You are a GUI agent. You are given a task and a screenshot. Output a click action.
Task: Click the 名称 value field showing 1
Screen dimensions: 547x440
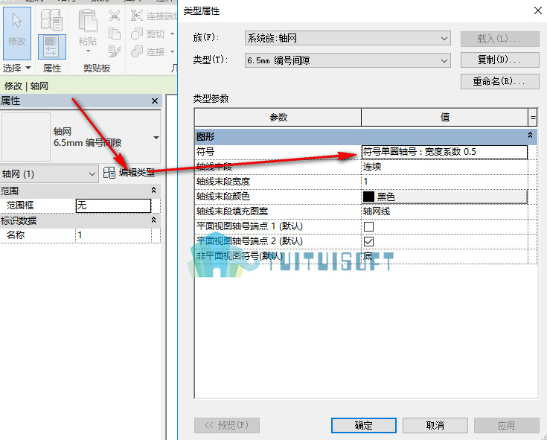coord(113,235)
